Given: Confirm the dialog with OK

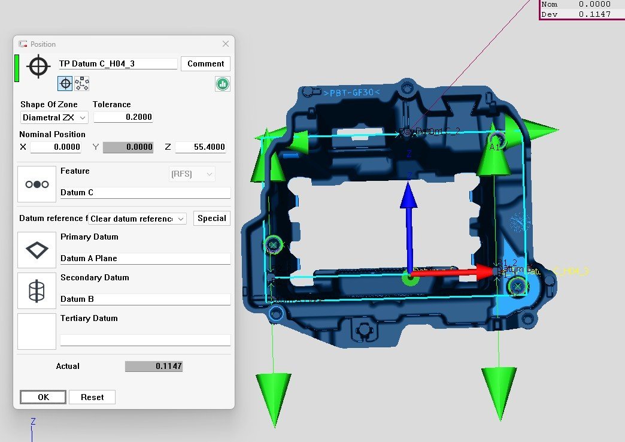Looking at the screenshot, I should click(43, 397).
